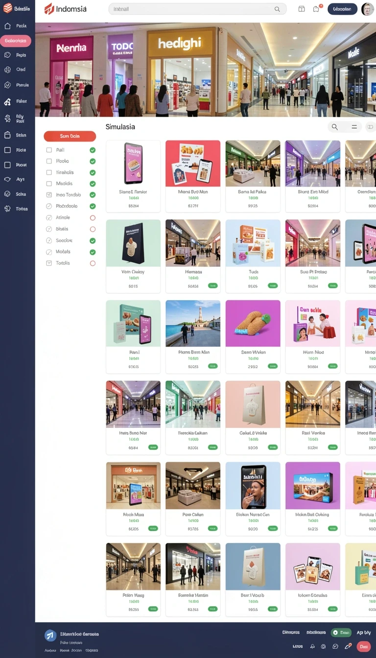Viewport: 376px width, 658px height.
Task: Open the mall hero banner image
Action: click(x=206, y=70)
